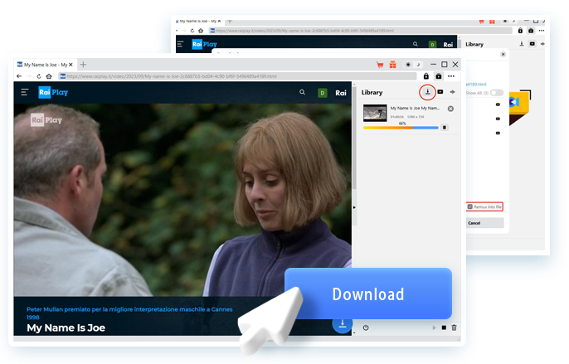Go back using the front window's back arrow
Screen dimensions: 569x364
[x=19, y=76]
